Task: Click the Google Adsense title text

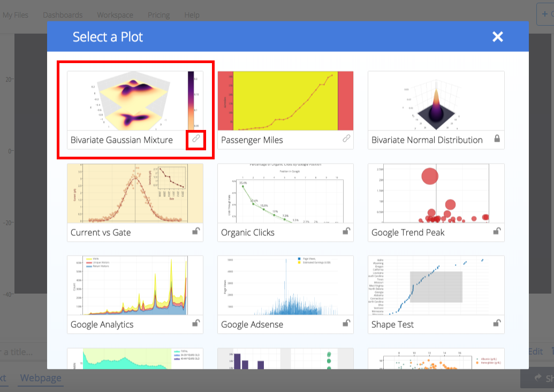Action: (x=252, y=325)
